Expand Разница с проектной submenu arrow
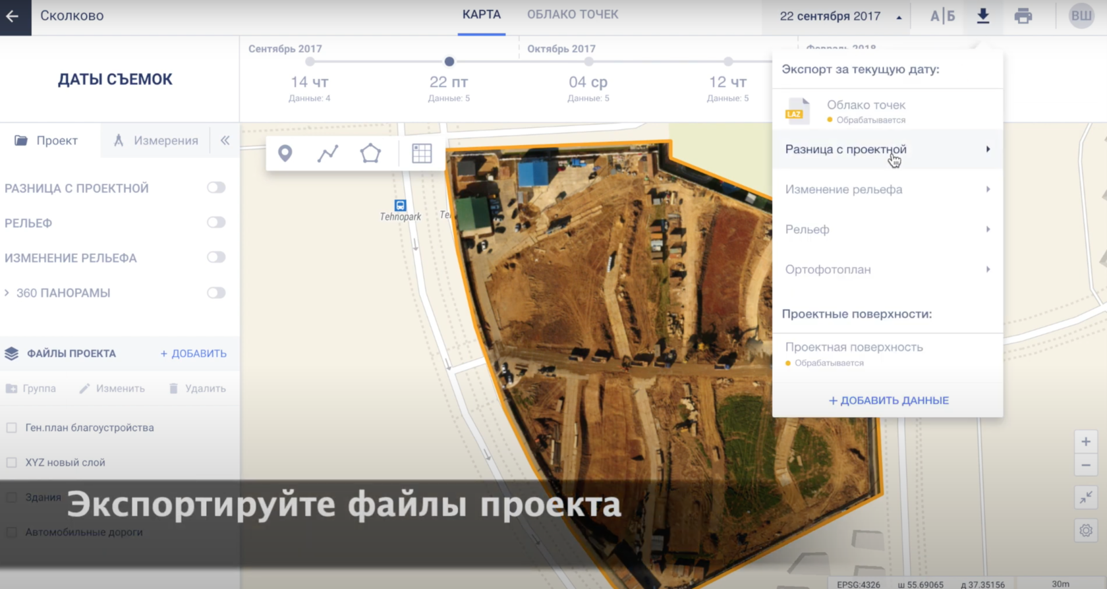The image size is (1107, 589). point(988,150)
